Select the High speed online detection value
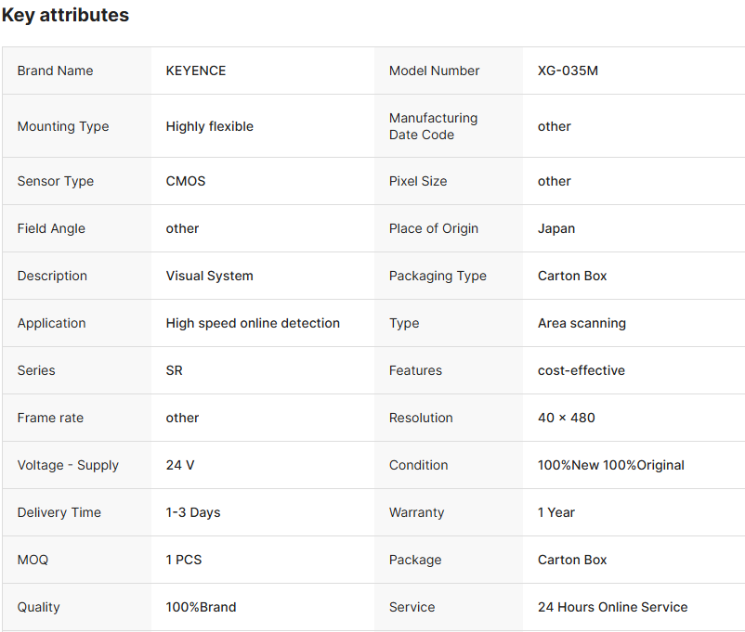Viewport: 745px width, 632px height. [253, 323]
